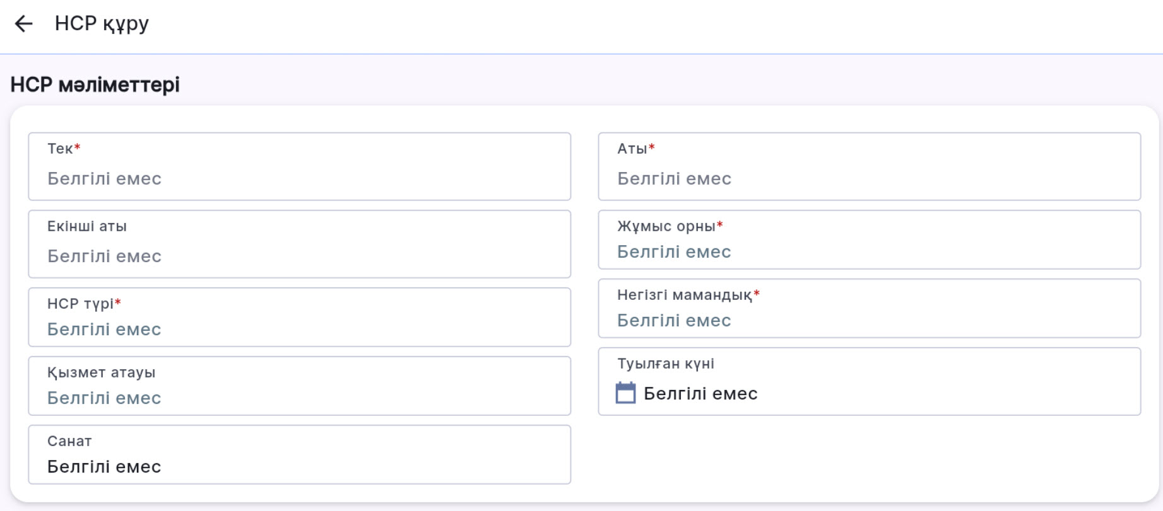Open calendar icon in Туылған күні field
This screenshot has height=511, width=1163.
click(x=625, y=393)
